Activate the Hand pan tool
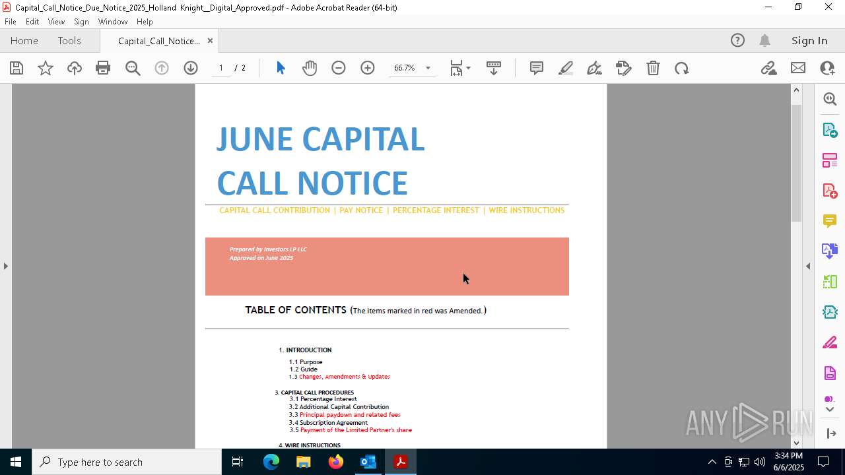The height and width of the screenshot is (475, 845). [x=310, y=68]
